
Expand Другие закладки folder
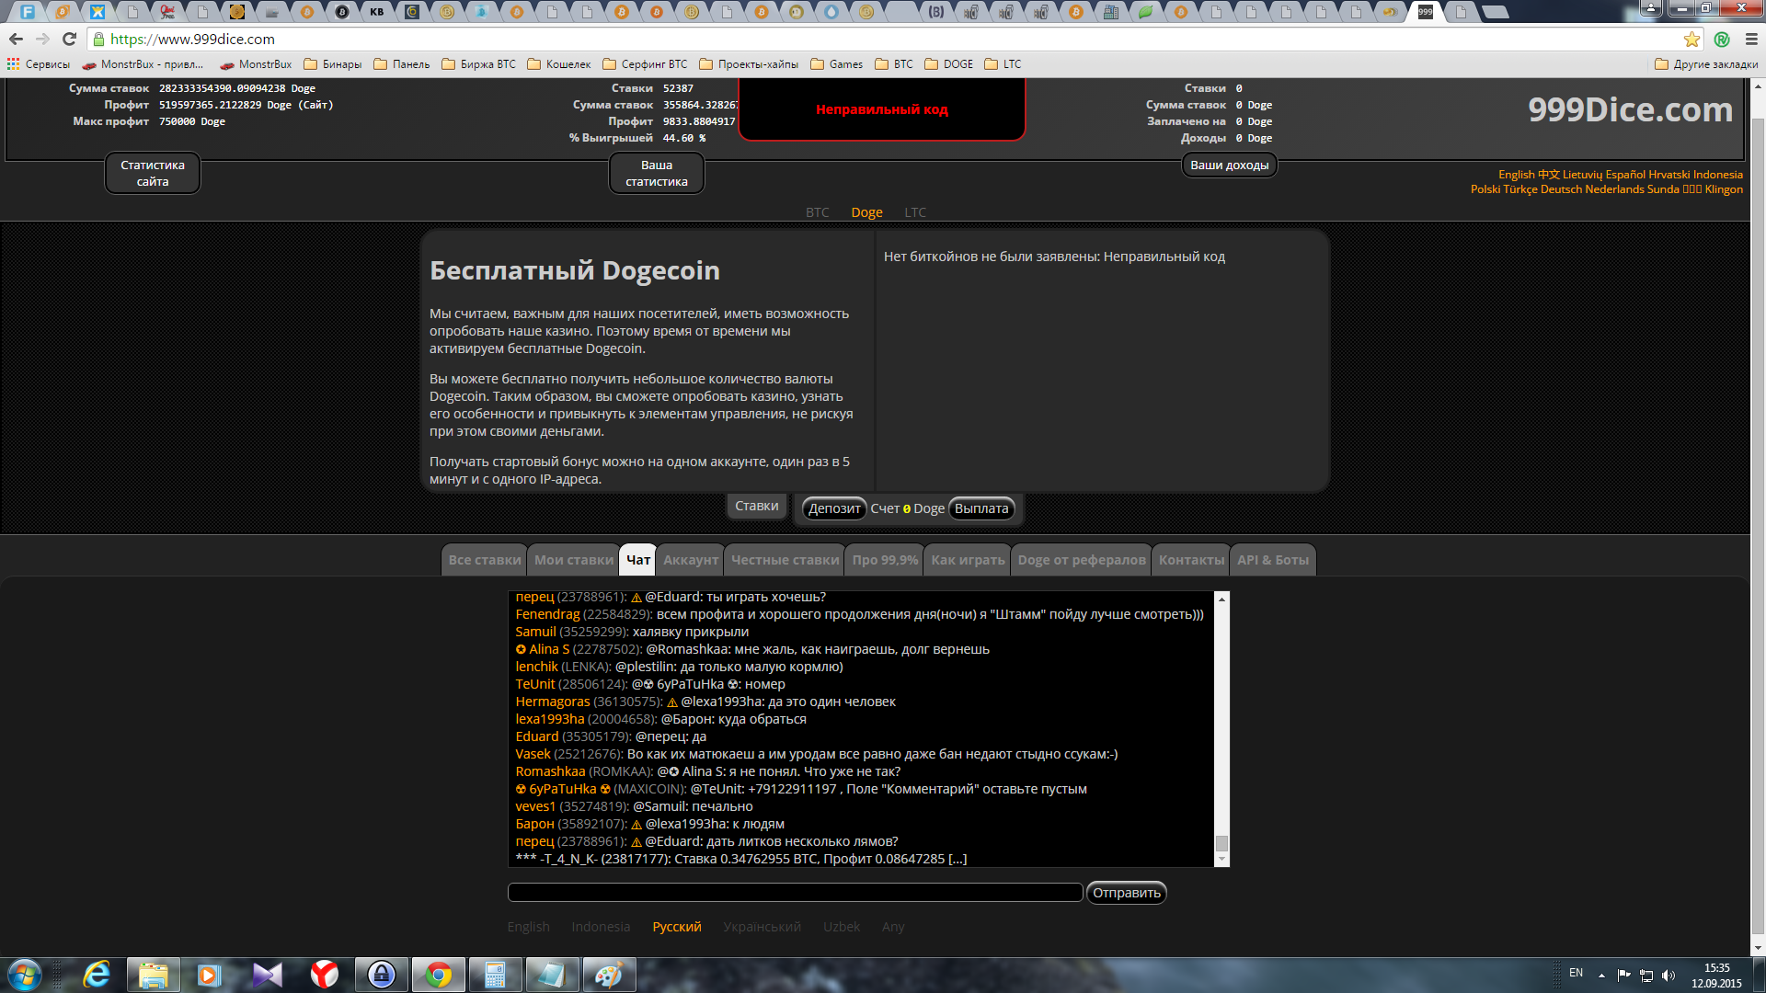pyautogui.click(x=1706, y=64)
